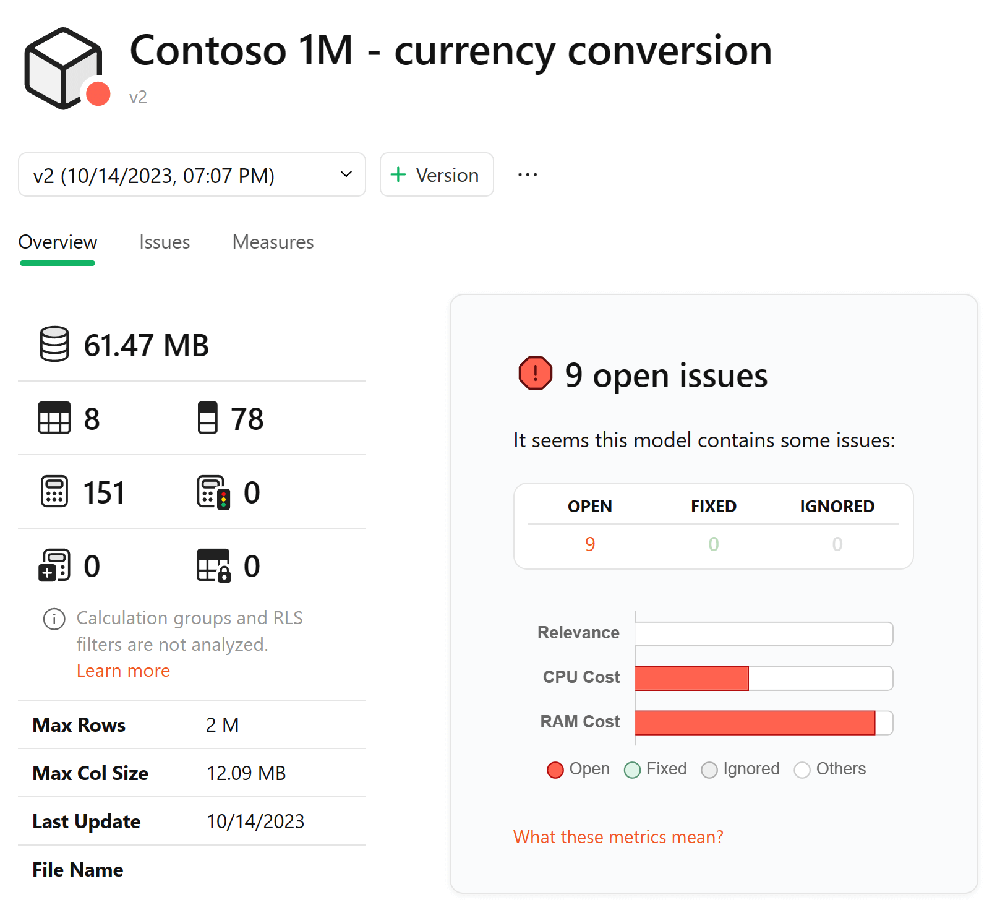
Task: Click the Max Rows label
Action: click(79, 725)
